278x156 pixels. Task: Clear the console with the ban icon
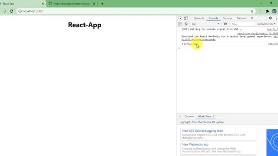tap(186, 24)
